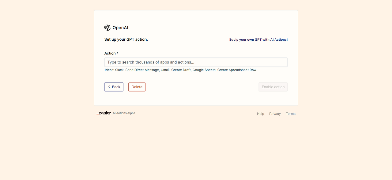This screenshot has width=392, height=180.
Task: Click the Delete button
Action: tap(137, 87)
